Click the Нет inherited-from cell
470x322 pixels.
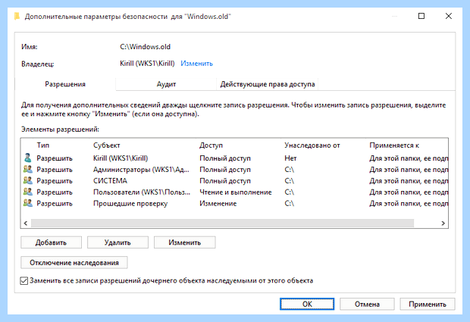point(290,158)
